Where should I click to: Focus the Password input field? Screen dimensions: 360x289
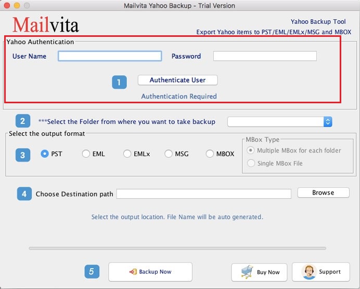(x=265, y=56)
